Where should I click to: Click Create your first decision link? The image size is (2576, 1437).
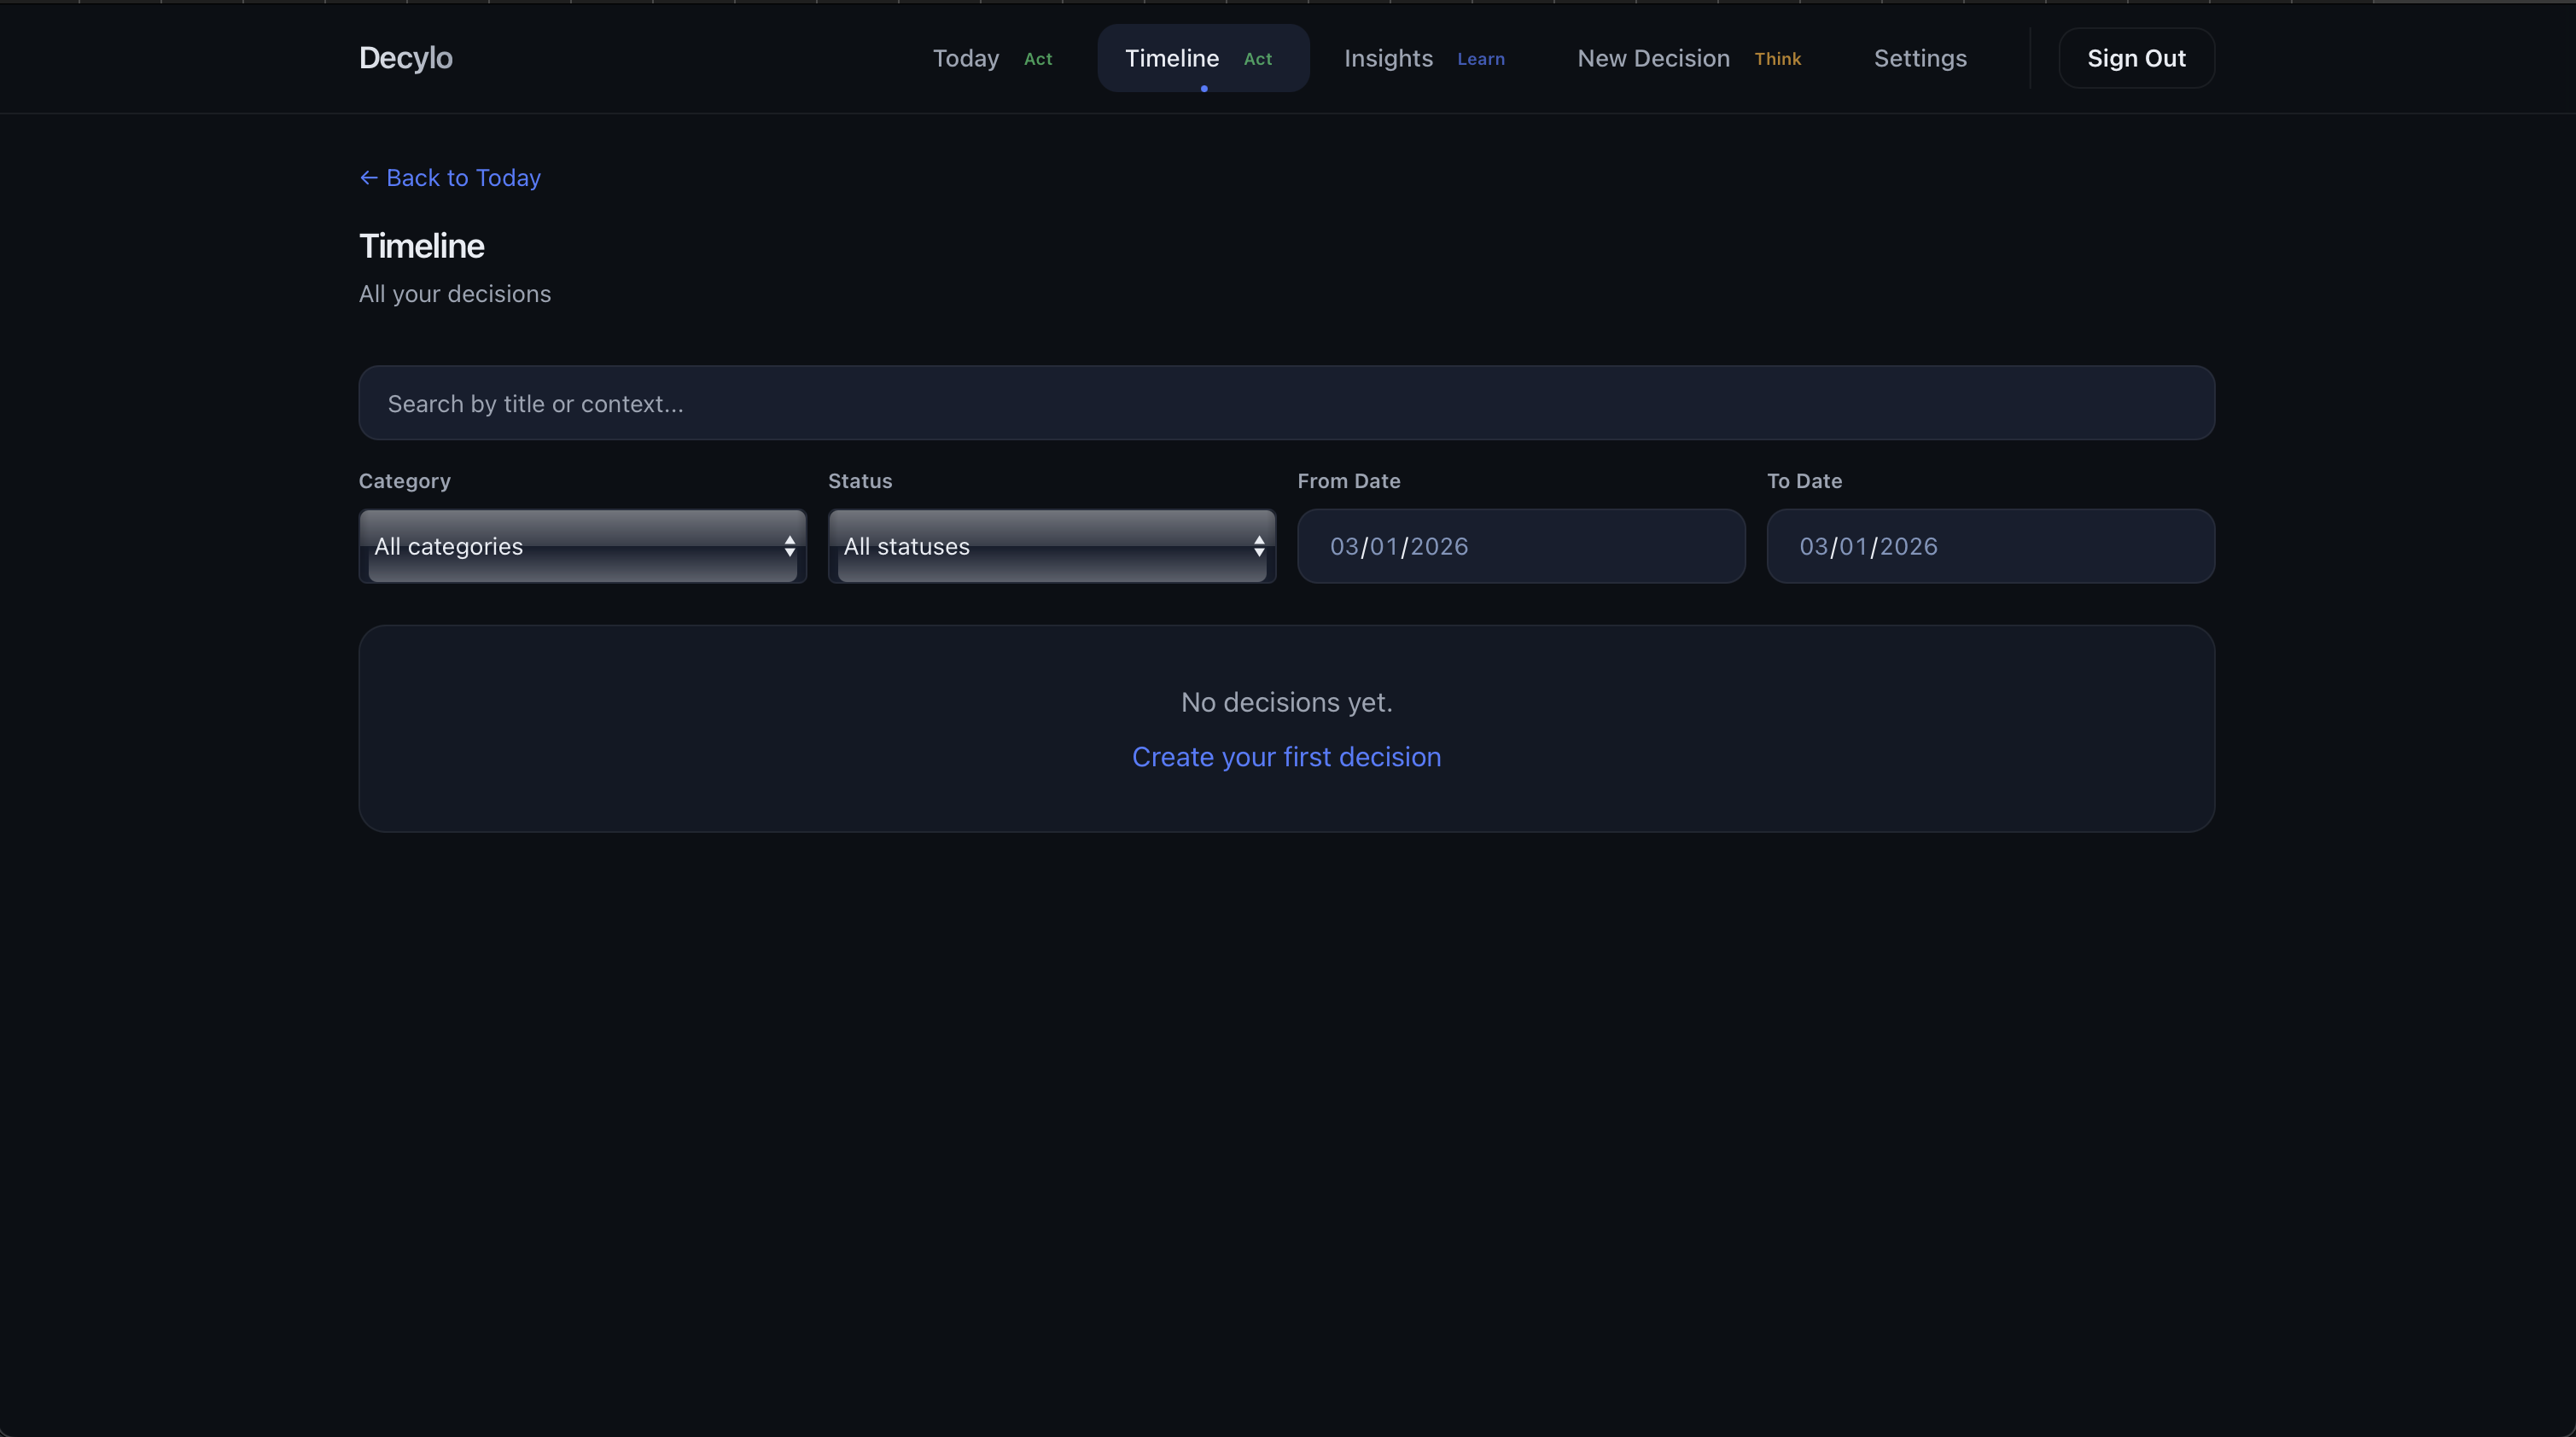coord(1286,757)
